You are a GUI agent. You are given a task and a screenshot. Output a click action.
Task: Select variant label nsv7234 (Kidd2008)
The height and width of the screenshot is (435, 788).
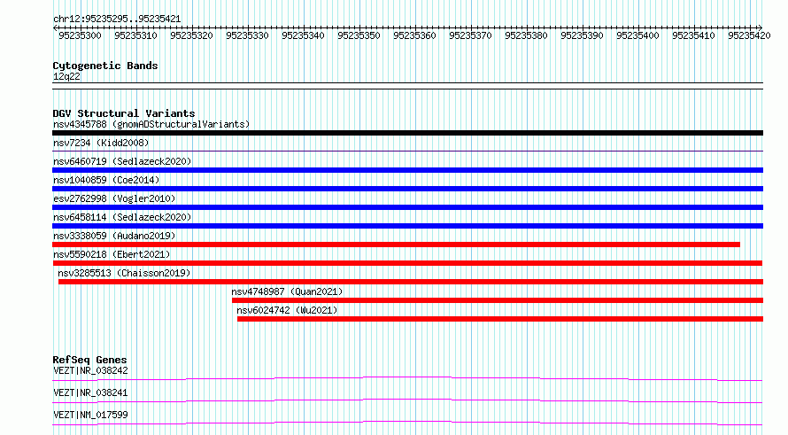101,143
